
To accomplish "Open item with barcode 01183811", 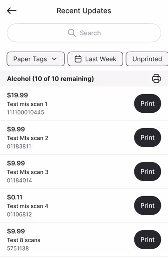I will click(x=84, y=137).
